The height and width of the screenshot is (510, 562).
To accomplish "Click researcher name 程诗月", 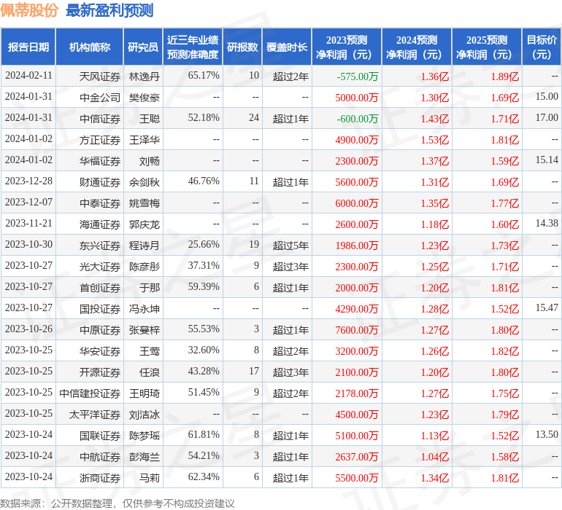I will tap(144, 245).
